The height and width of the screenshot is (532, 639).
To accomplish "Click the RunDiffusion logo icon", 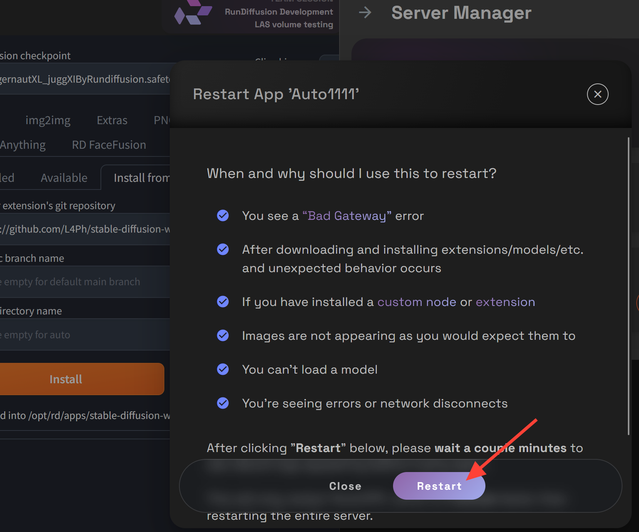I will [193, 13].
